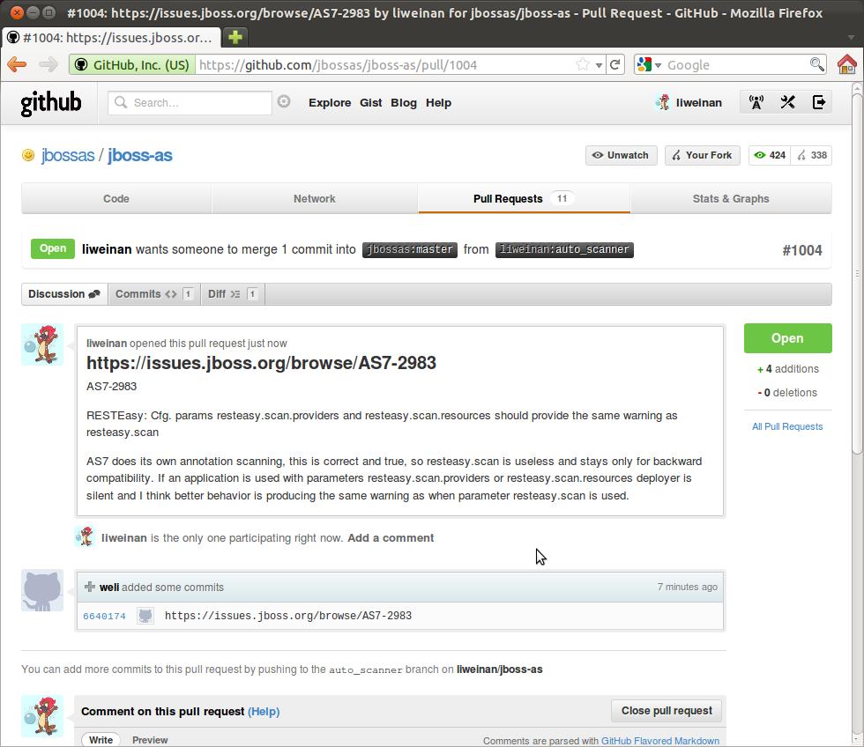Switch to the Network tab
The height and width of the screenshot is (747, 864).
point(314,199)
